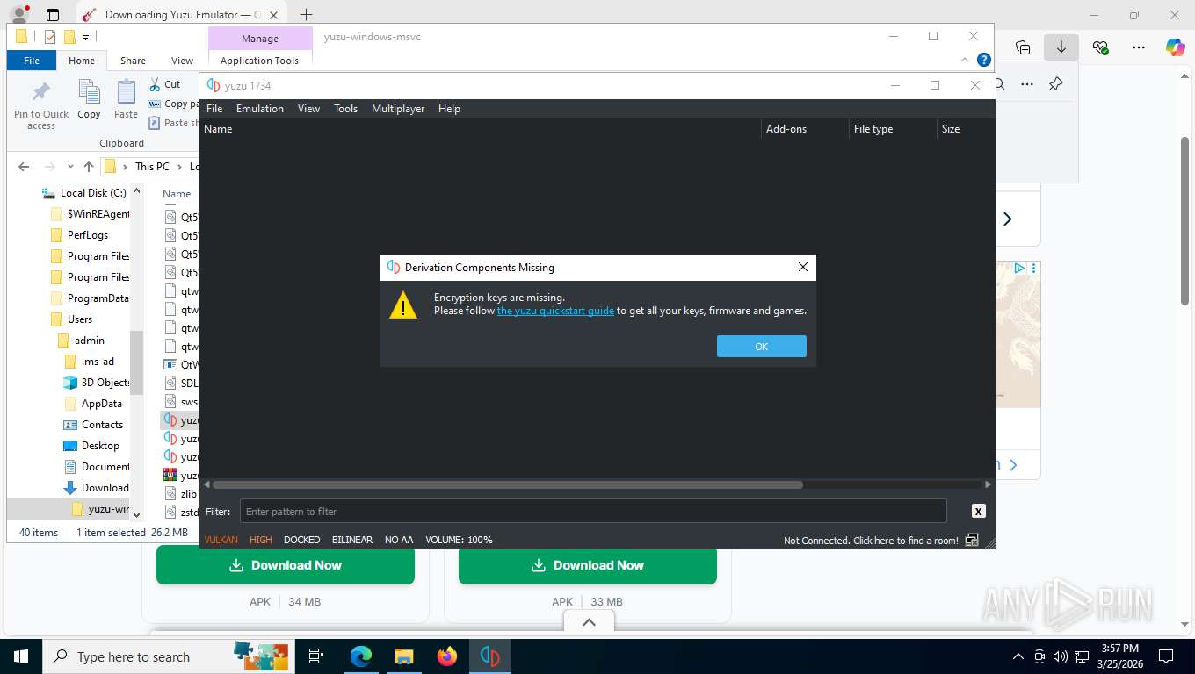
Task: Click the navigation tree scrollbar down arrow
Action: pyautogui.click(x=136, y=515)
